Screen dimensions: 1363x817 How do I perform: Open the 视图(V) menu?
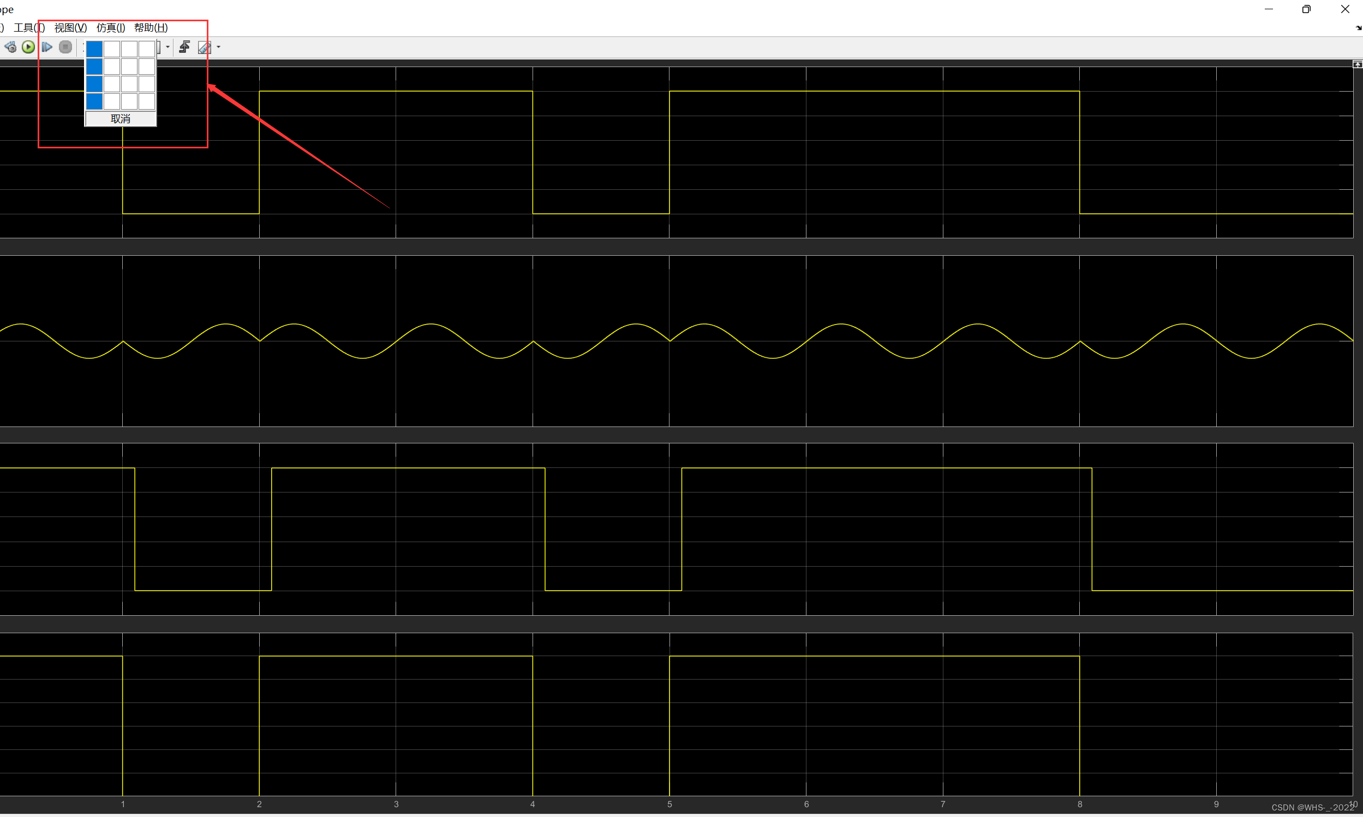tap(70, 27)
